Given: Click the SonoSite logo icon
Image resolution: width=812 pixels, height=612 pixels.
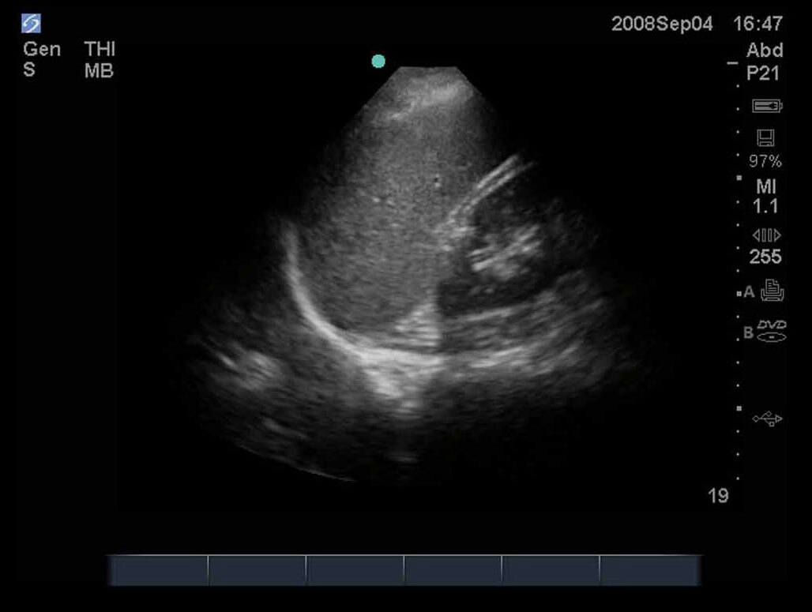Looking at the screenshot, I should [31, 24].
